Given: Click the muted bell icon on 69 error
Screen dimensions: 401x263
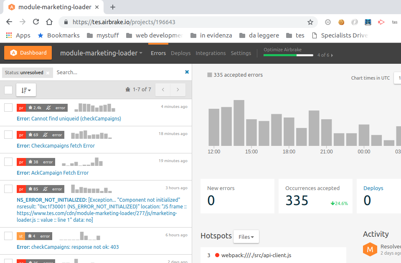Looking at the screenshot, I should (x=45, y=135).
